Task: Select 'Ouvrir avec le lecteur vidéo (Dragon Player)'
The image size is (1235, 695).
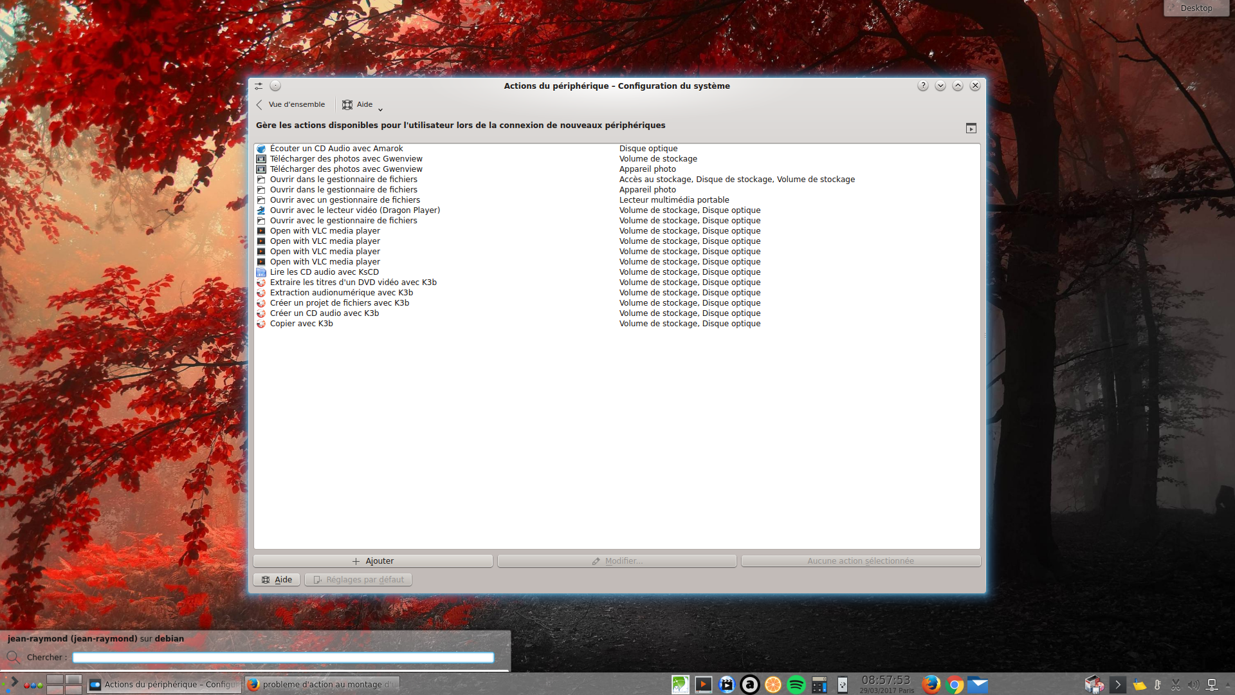Action: (x=354, y=210)
